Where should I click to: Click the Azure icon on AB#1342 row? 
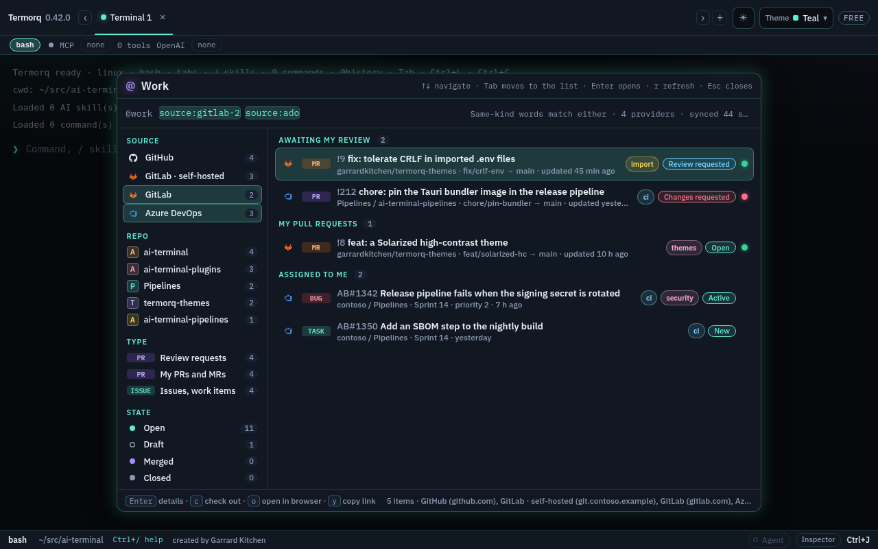[x=288, y=299]
